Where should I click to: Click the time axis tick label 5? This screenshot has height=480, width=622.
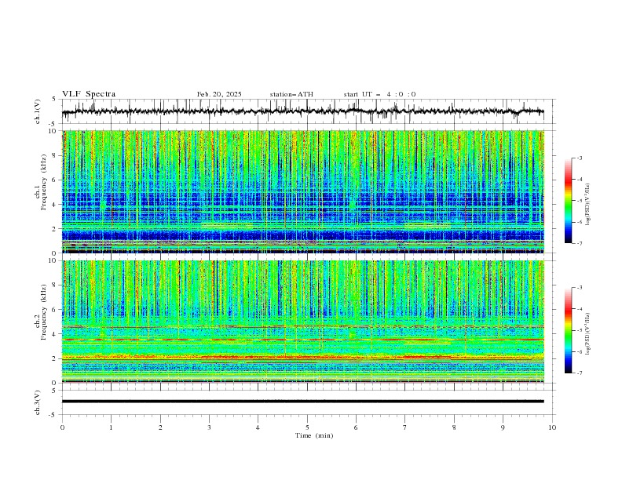[x=307, y=427]
